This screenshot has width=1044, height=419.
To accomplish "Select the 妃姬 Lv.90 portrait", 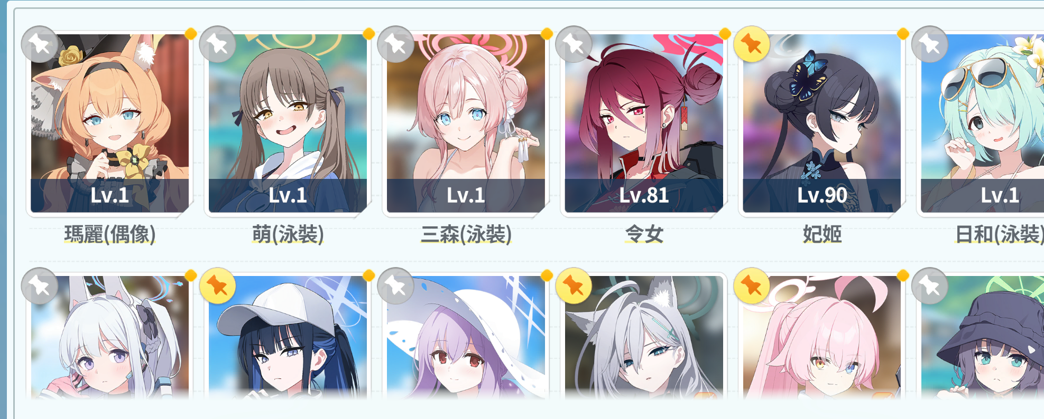I will tap(822, 123).
